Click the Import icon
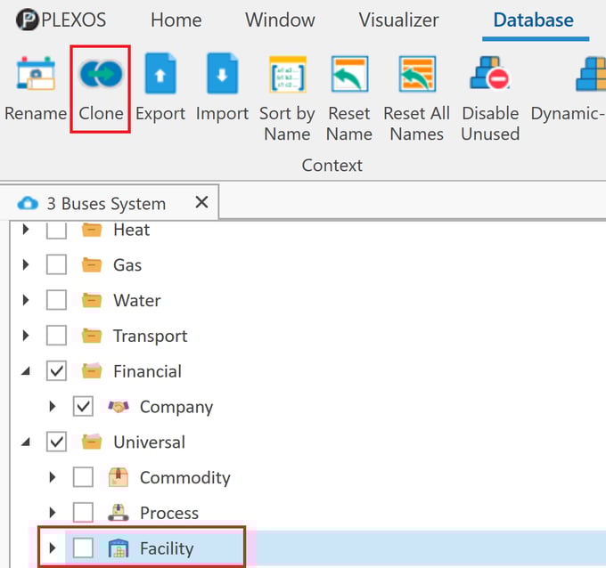Viewport: 606px width, 568px height. pyautogui.click(x=222, y=76)
